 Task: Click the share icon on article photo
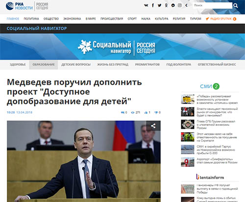pos(153,126)
